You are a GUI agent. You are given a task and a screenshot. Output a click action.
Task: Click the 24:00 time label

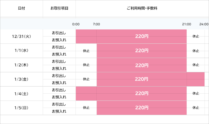[204, 24]
